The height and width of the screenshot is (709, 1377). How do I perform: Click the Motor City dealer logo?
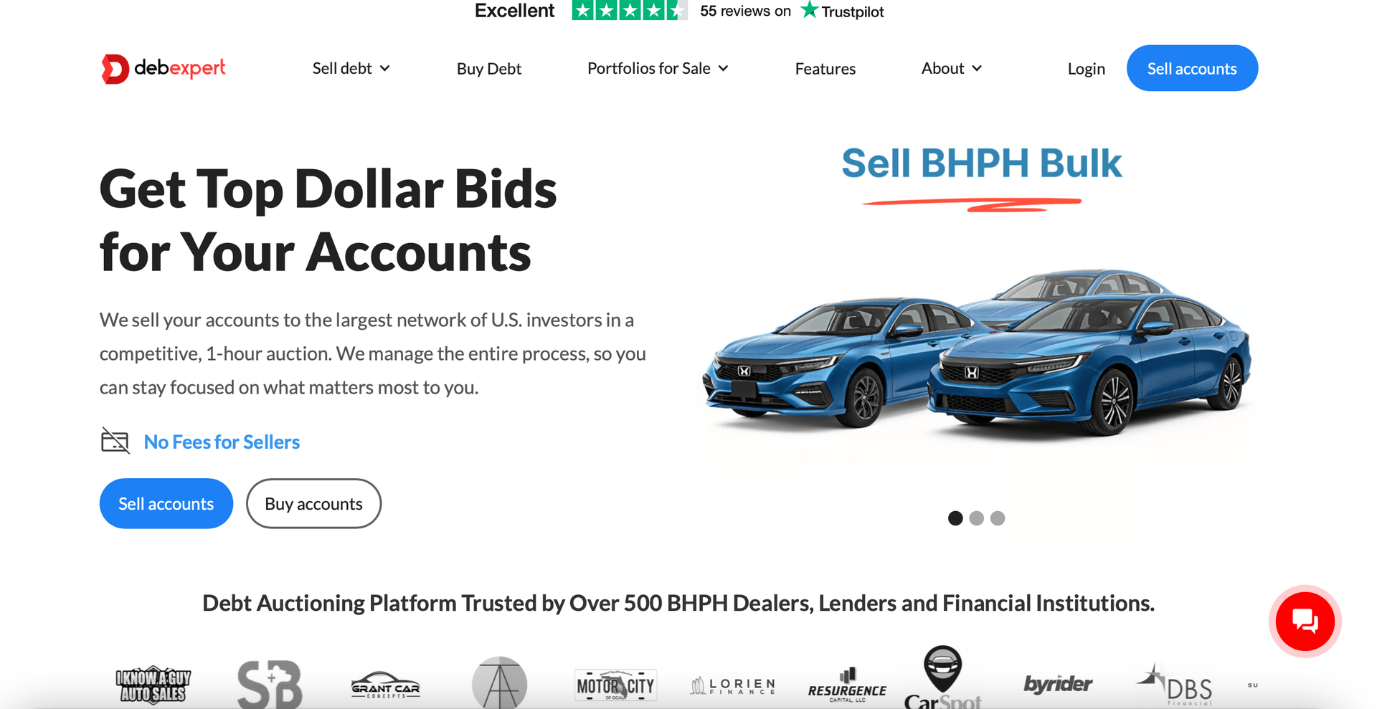coord(615,686)
